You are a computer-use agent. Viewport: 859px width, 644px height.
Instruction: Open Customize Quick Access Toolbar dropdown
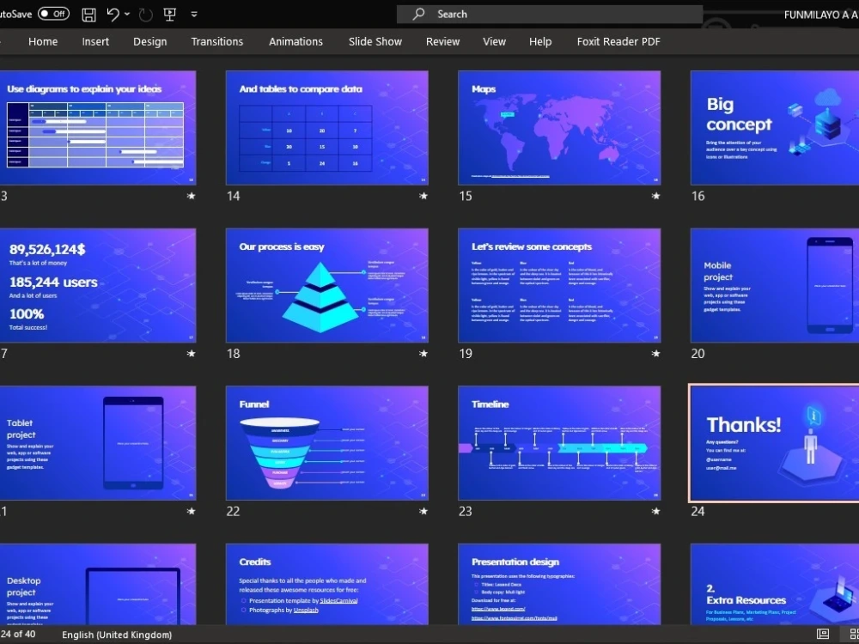(194, 15)
